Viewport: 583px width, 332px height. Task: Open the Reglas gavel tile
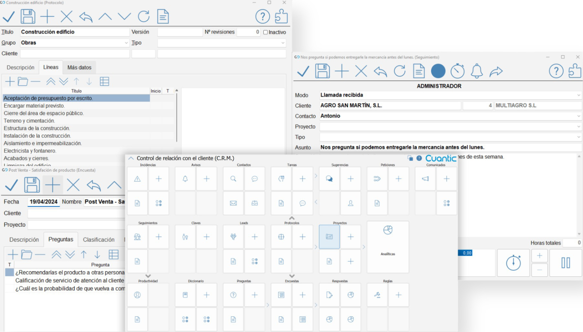tap(377, 295)
